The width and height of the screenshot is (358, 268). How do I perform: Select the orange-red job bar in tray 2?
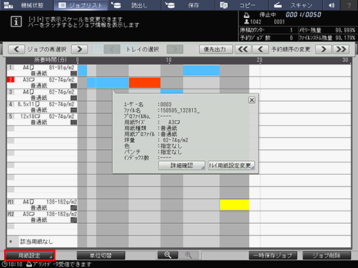click(x=145, y=83)
